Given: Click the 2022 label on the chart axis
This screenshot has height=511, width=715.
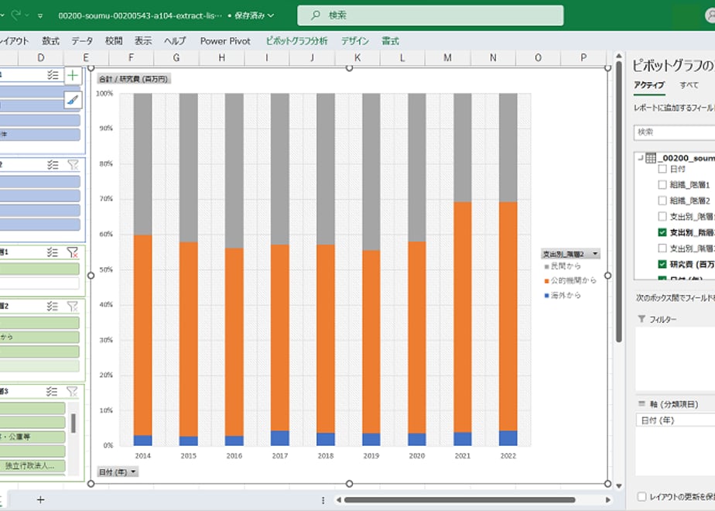Looking at the screenshot, I should click(508, 455).
